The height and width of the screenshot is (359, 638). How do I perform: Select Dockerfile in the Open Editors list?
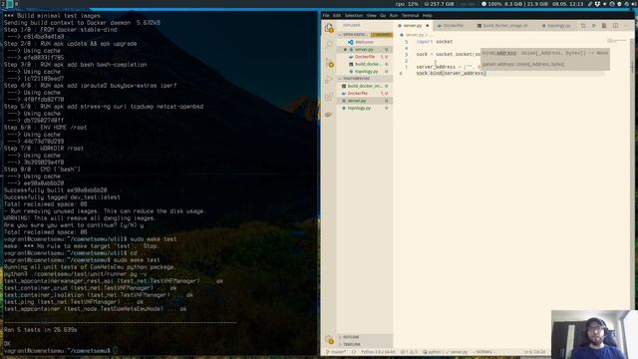(x=365, y=57)
